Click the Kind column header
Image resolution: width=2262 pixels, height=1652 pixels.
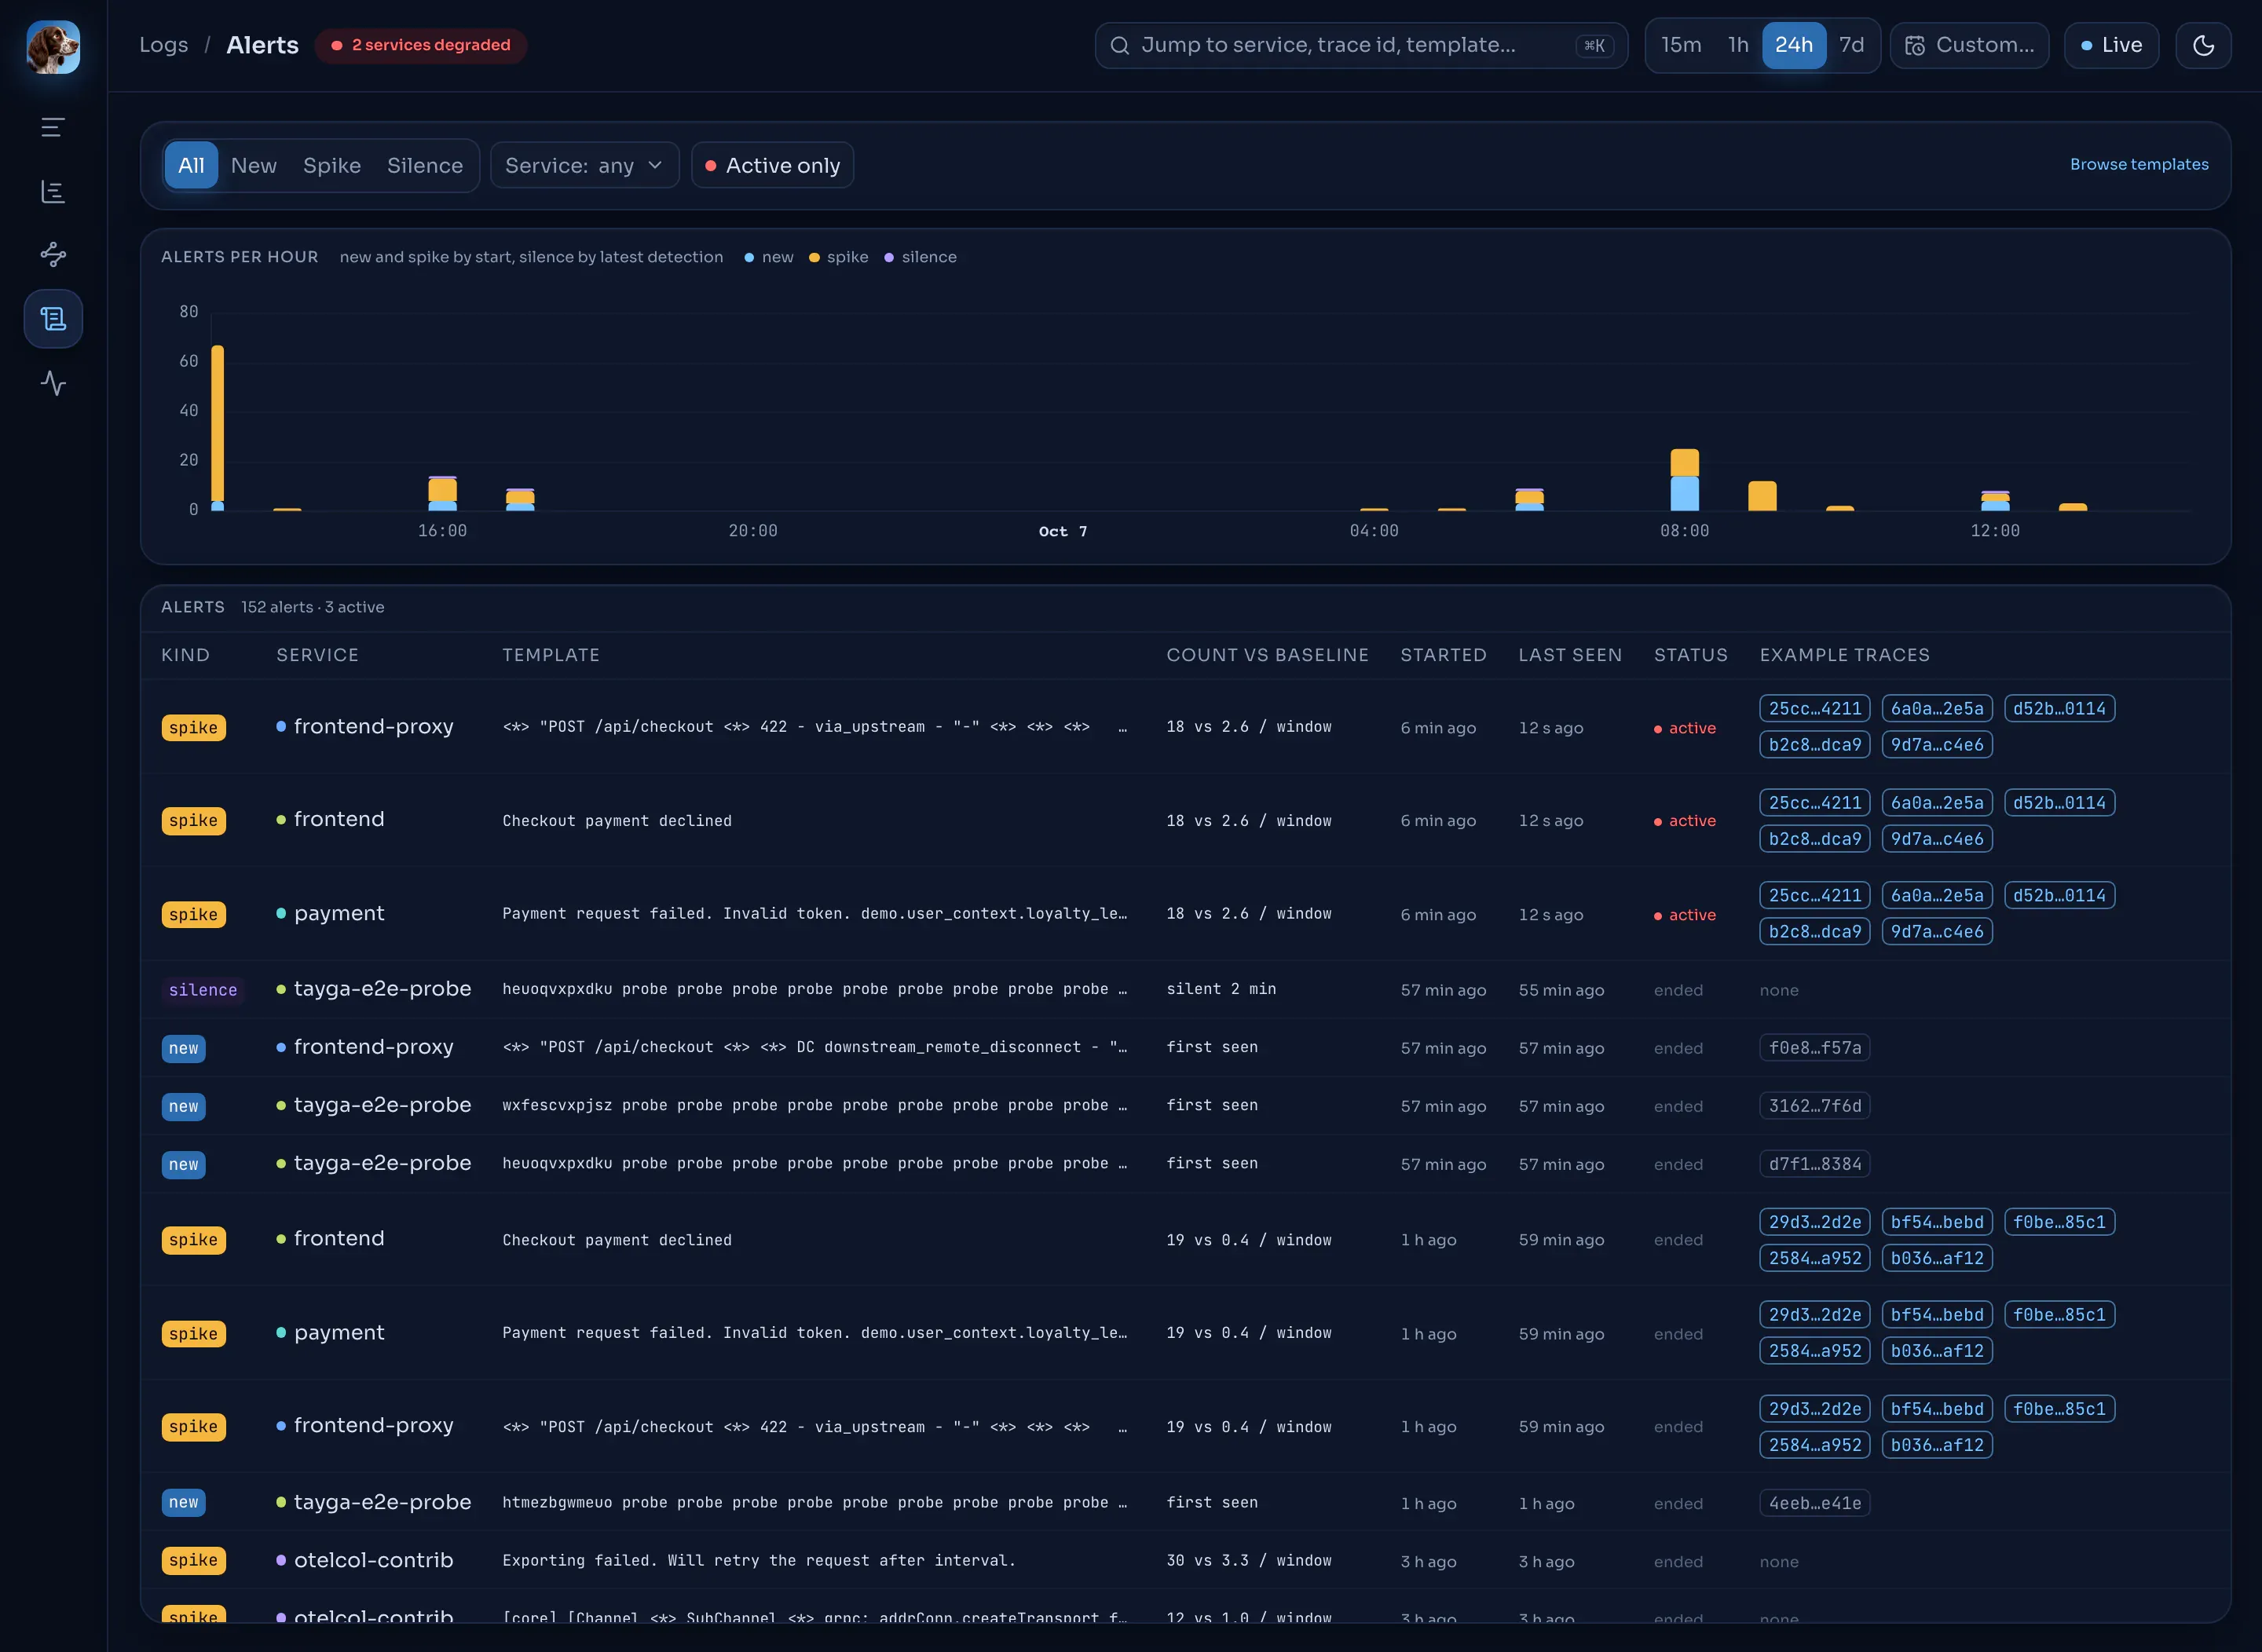tap(186, 655)
